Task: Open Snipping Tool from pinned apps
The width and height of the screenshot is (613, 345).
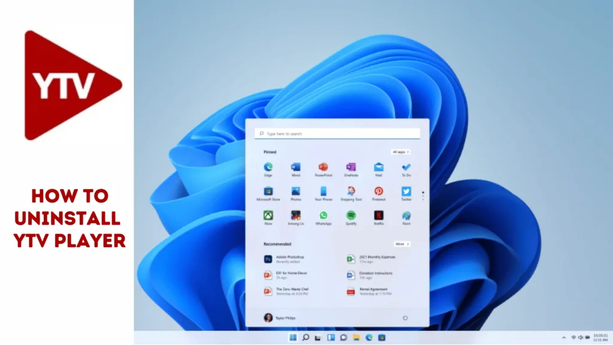Action: click(x=351, y=191)
